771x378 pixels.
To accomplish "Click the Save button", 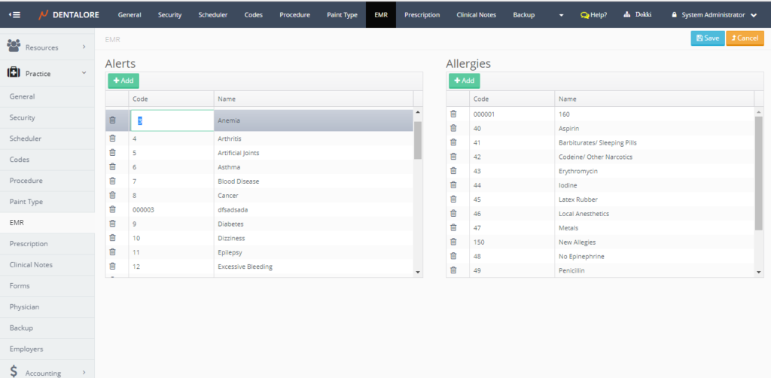I will coord(707,38).
